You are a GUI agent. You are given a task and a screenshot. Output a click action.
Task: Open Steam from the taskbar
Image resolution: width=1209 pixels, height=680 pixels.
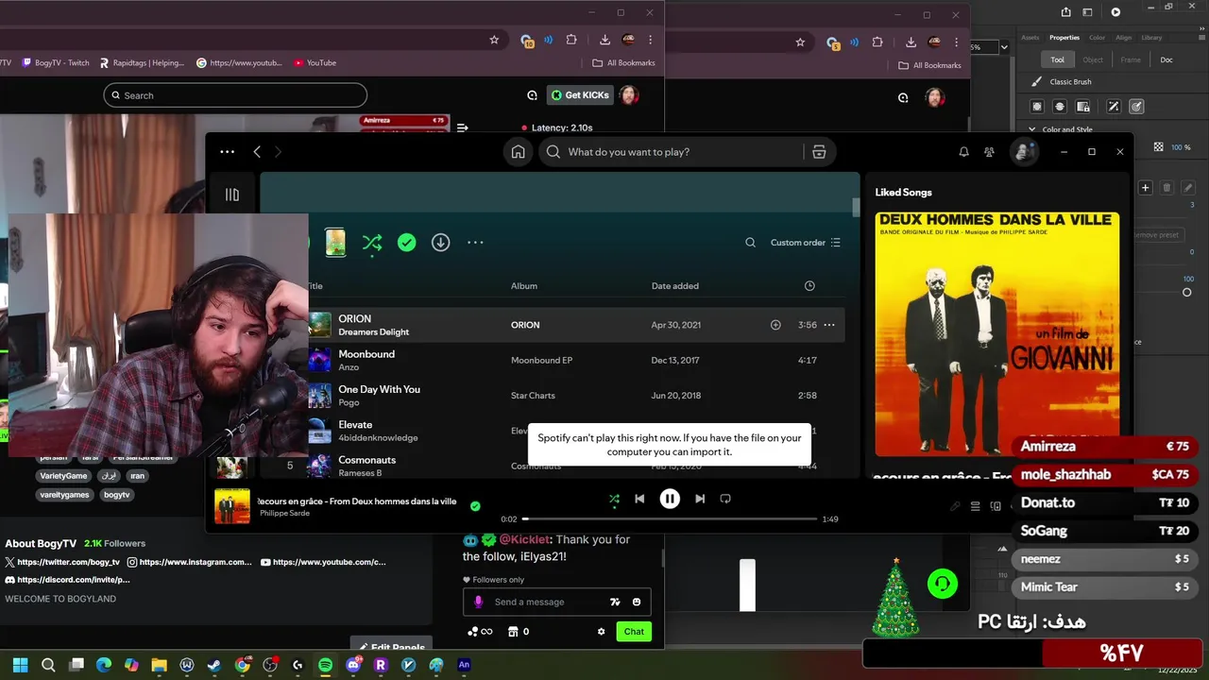tap(214, 665)
